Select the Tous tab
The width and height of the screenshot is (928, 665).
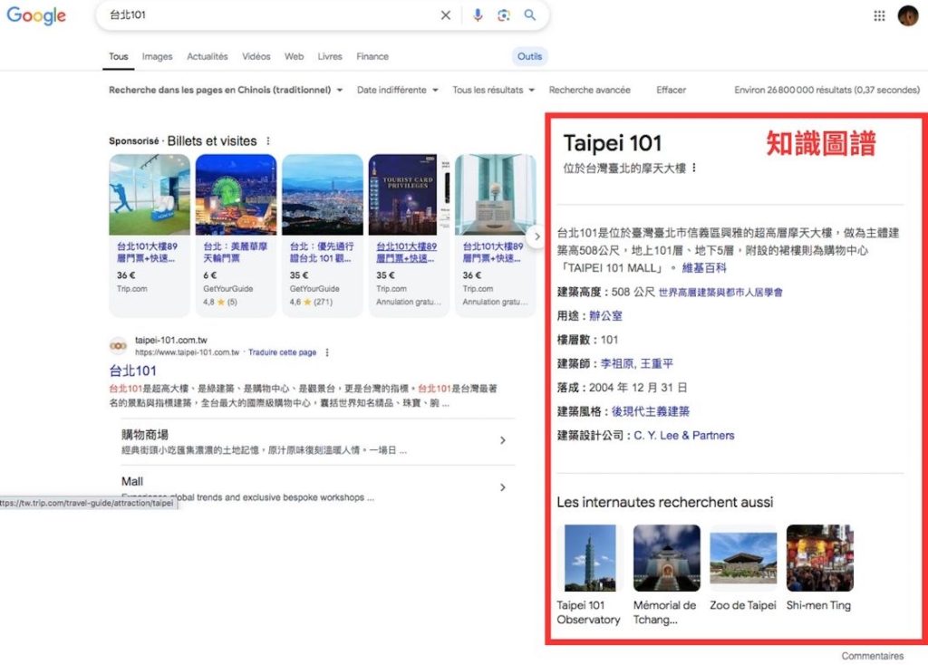(119, 57)
